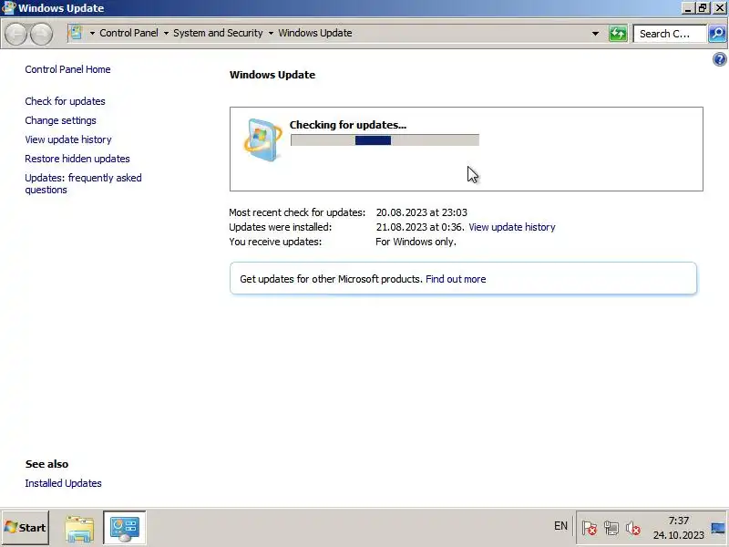Click the green Refresh button in address bar

pyautogui.click(x=618, y=34)
